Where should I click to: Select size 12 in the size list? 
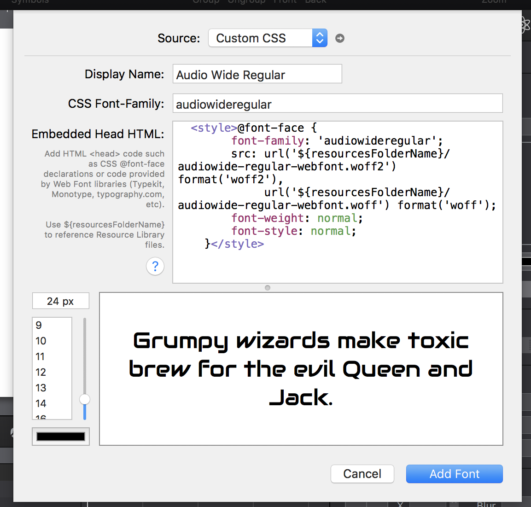coord(52,372)
